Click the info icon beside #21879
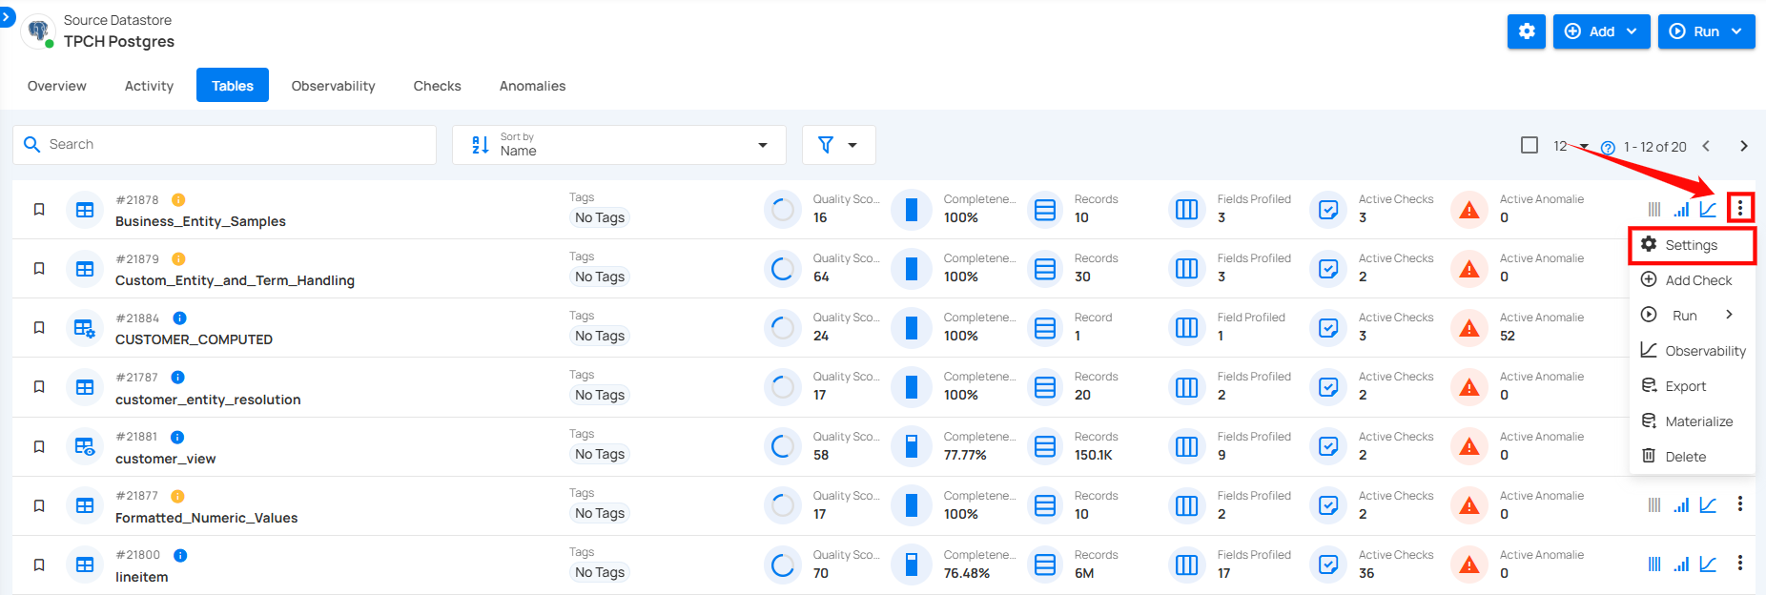The height and width of the screenshot is (595, 1766). pos(178,259)
